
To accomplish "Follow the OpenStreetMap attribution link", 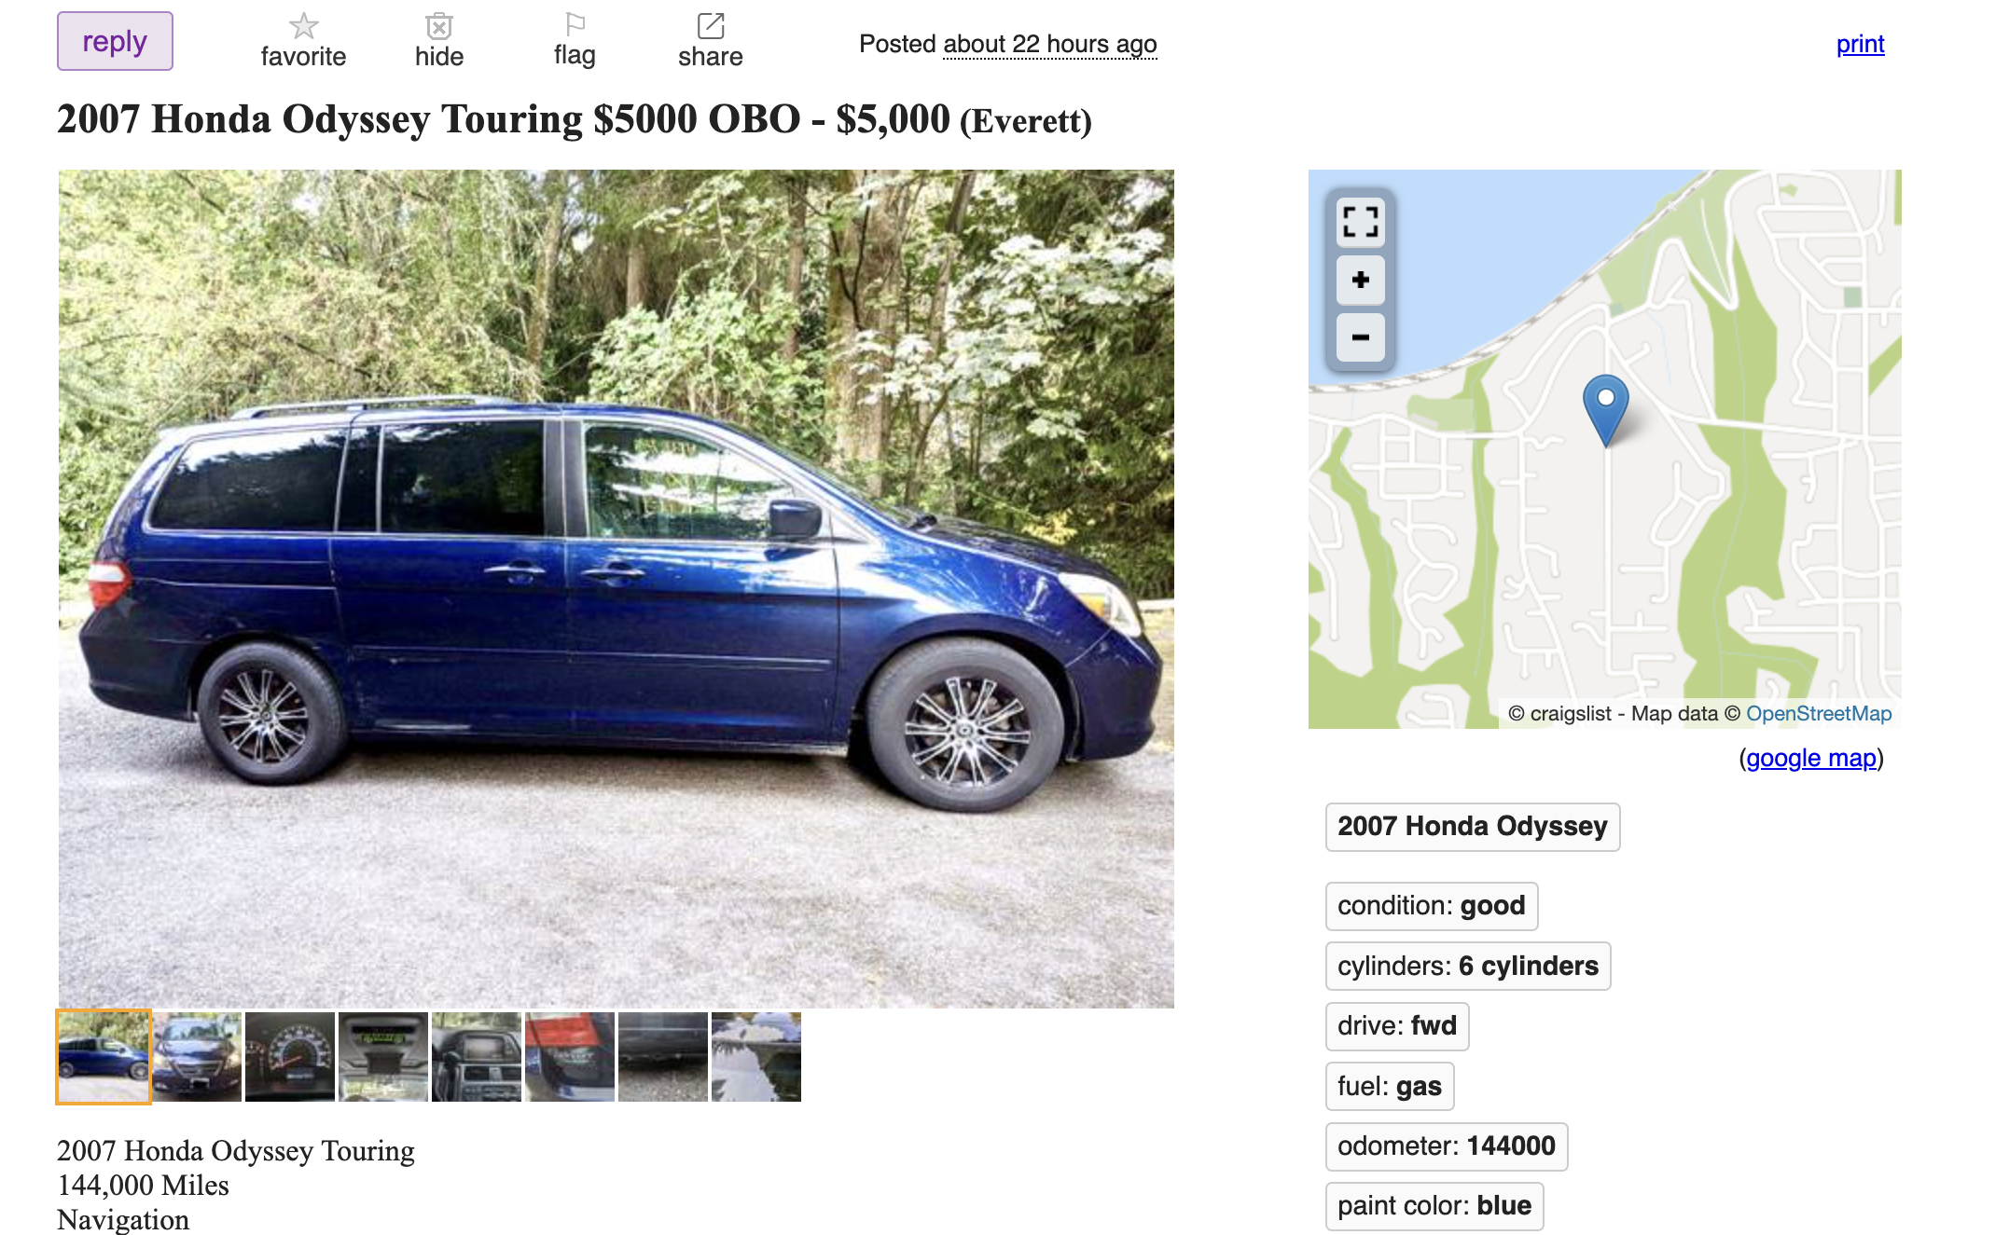I will 1819,714.
